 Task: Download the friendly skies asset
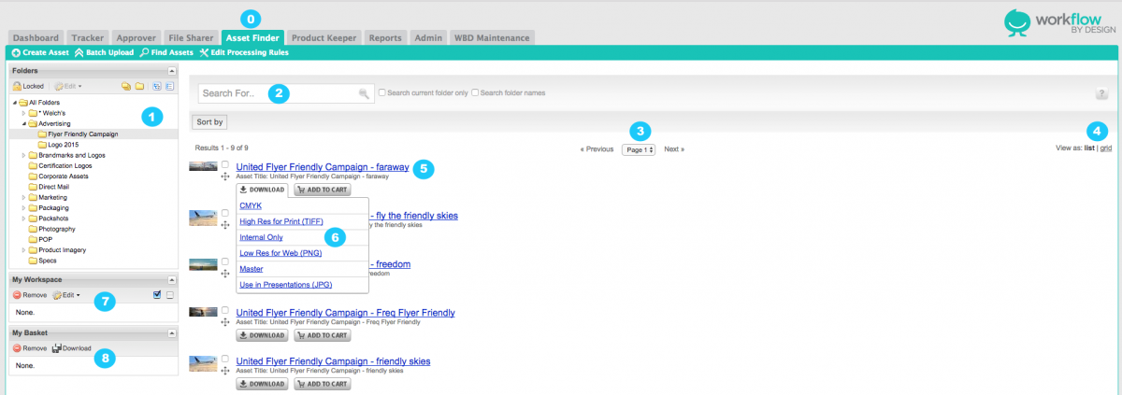(262, 383)
